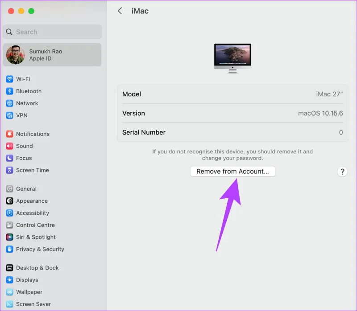Click the yellow minimize window button
This screenshot has width=357, height=311.
[x=21, y=11]
